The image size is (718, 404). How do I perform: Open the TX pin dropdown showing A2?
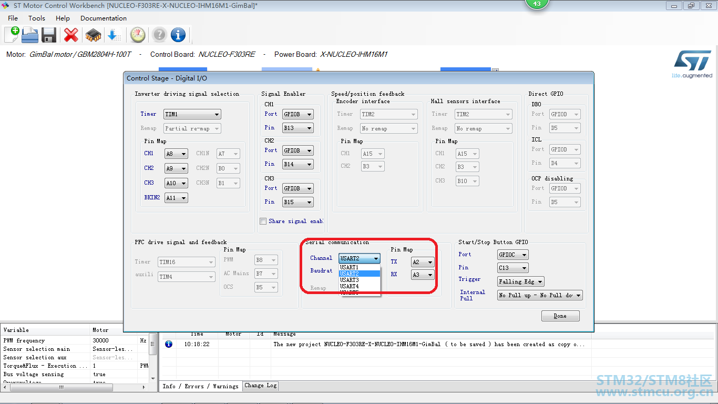[x=423, y=262]
